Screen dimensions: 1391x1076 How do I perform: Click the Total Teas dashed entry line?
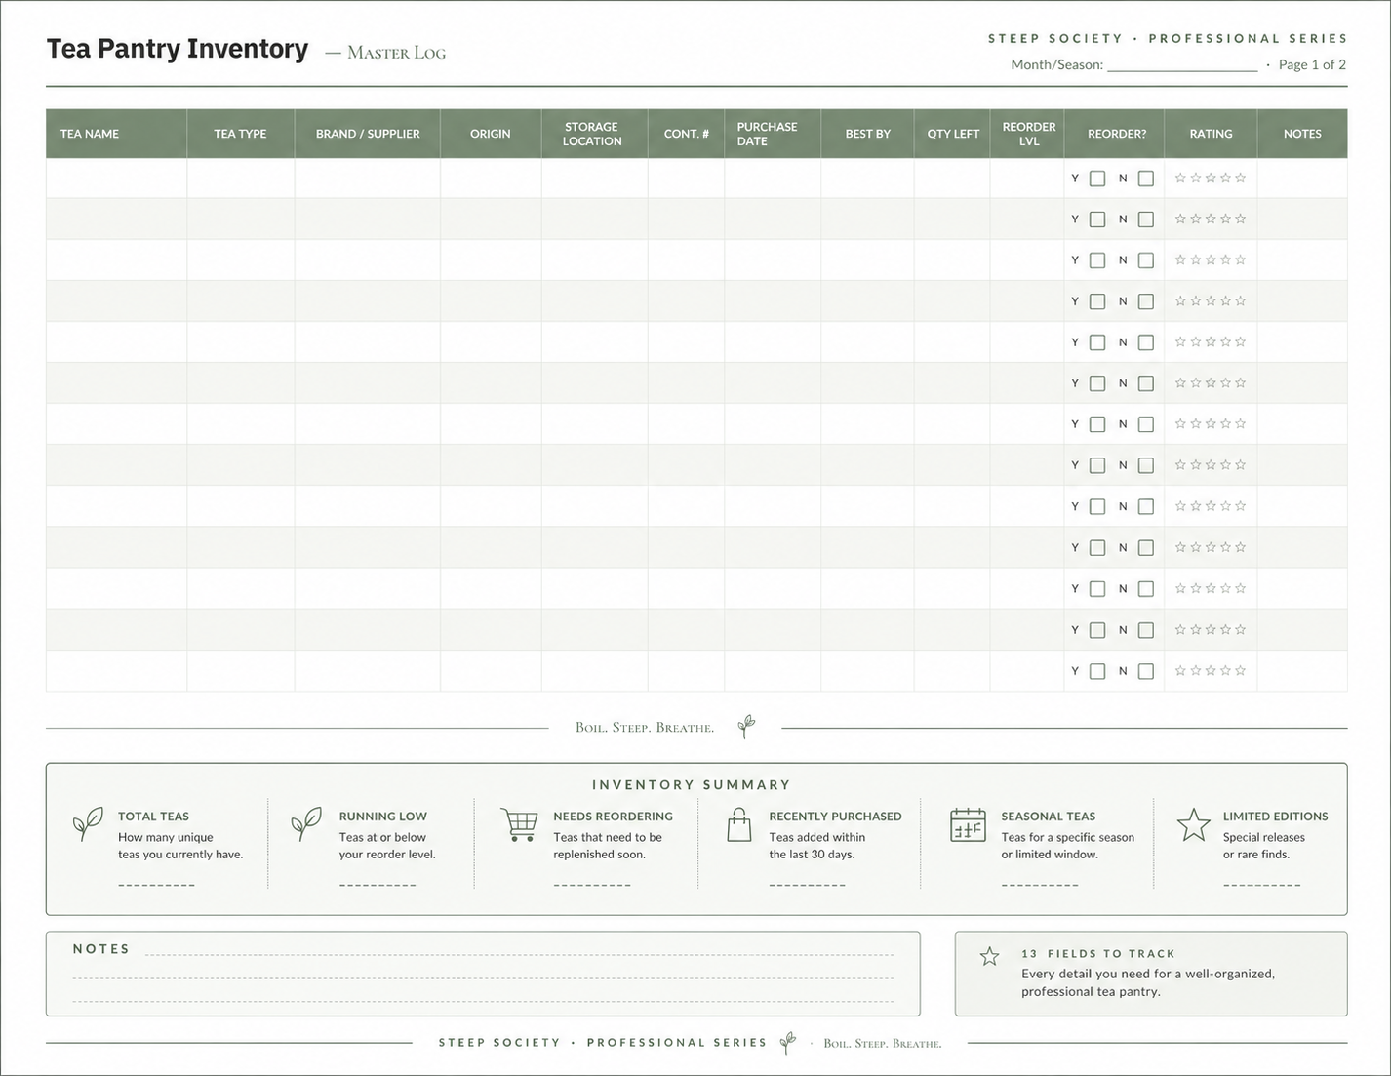(156, 885)
